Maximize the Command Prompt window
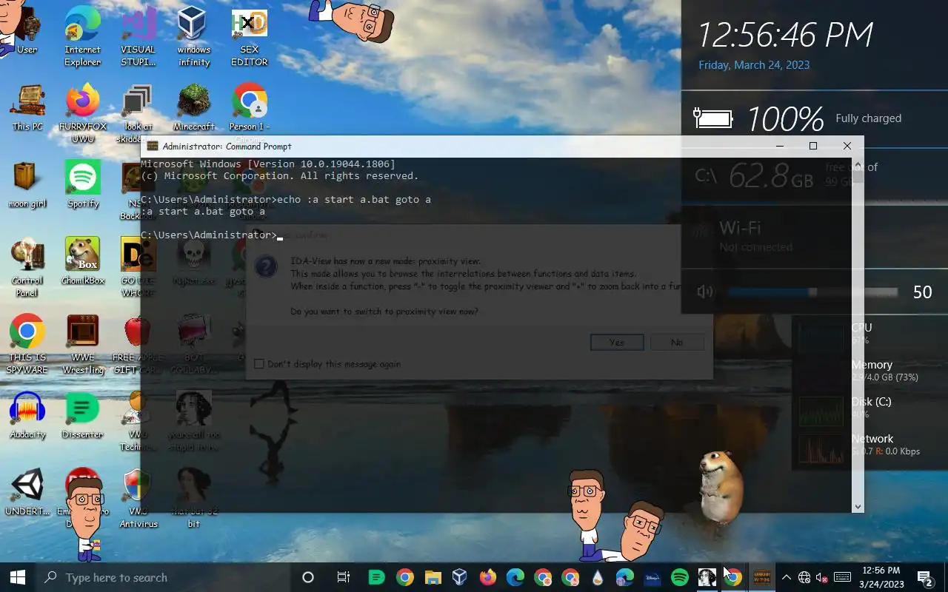Image resolution: width=948 pixels, height=592 pixels. [812, 147]
